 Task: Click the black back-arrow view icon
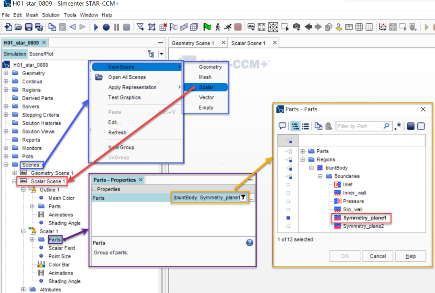tap(308, 27)
